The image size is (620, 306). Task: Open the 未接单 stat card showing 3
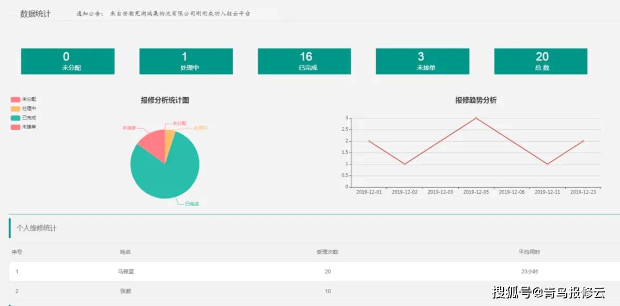point(423,62)
